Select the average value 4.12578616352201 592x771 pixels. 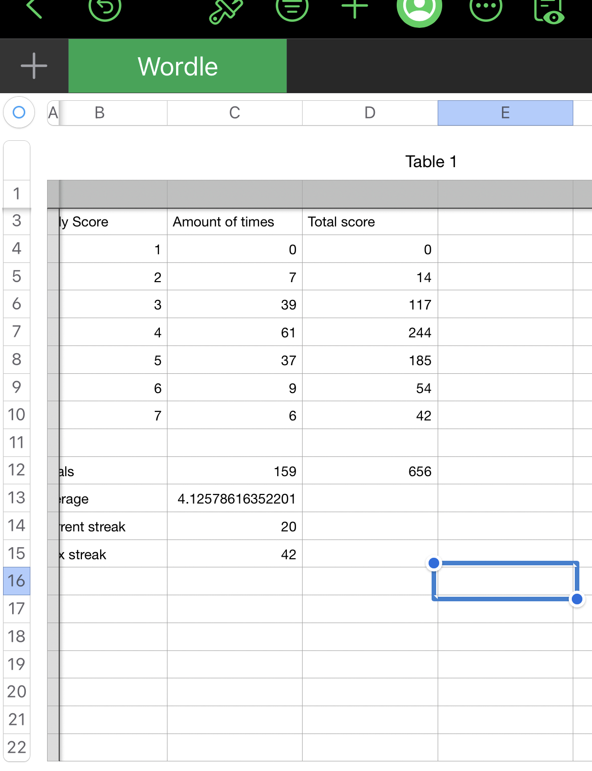235,498
